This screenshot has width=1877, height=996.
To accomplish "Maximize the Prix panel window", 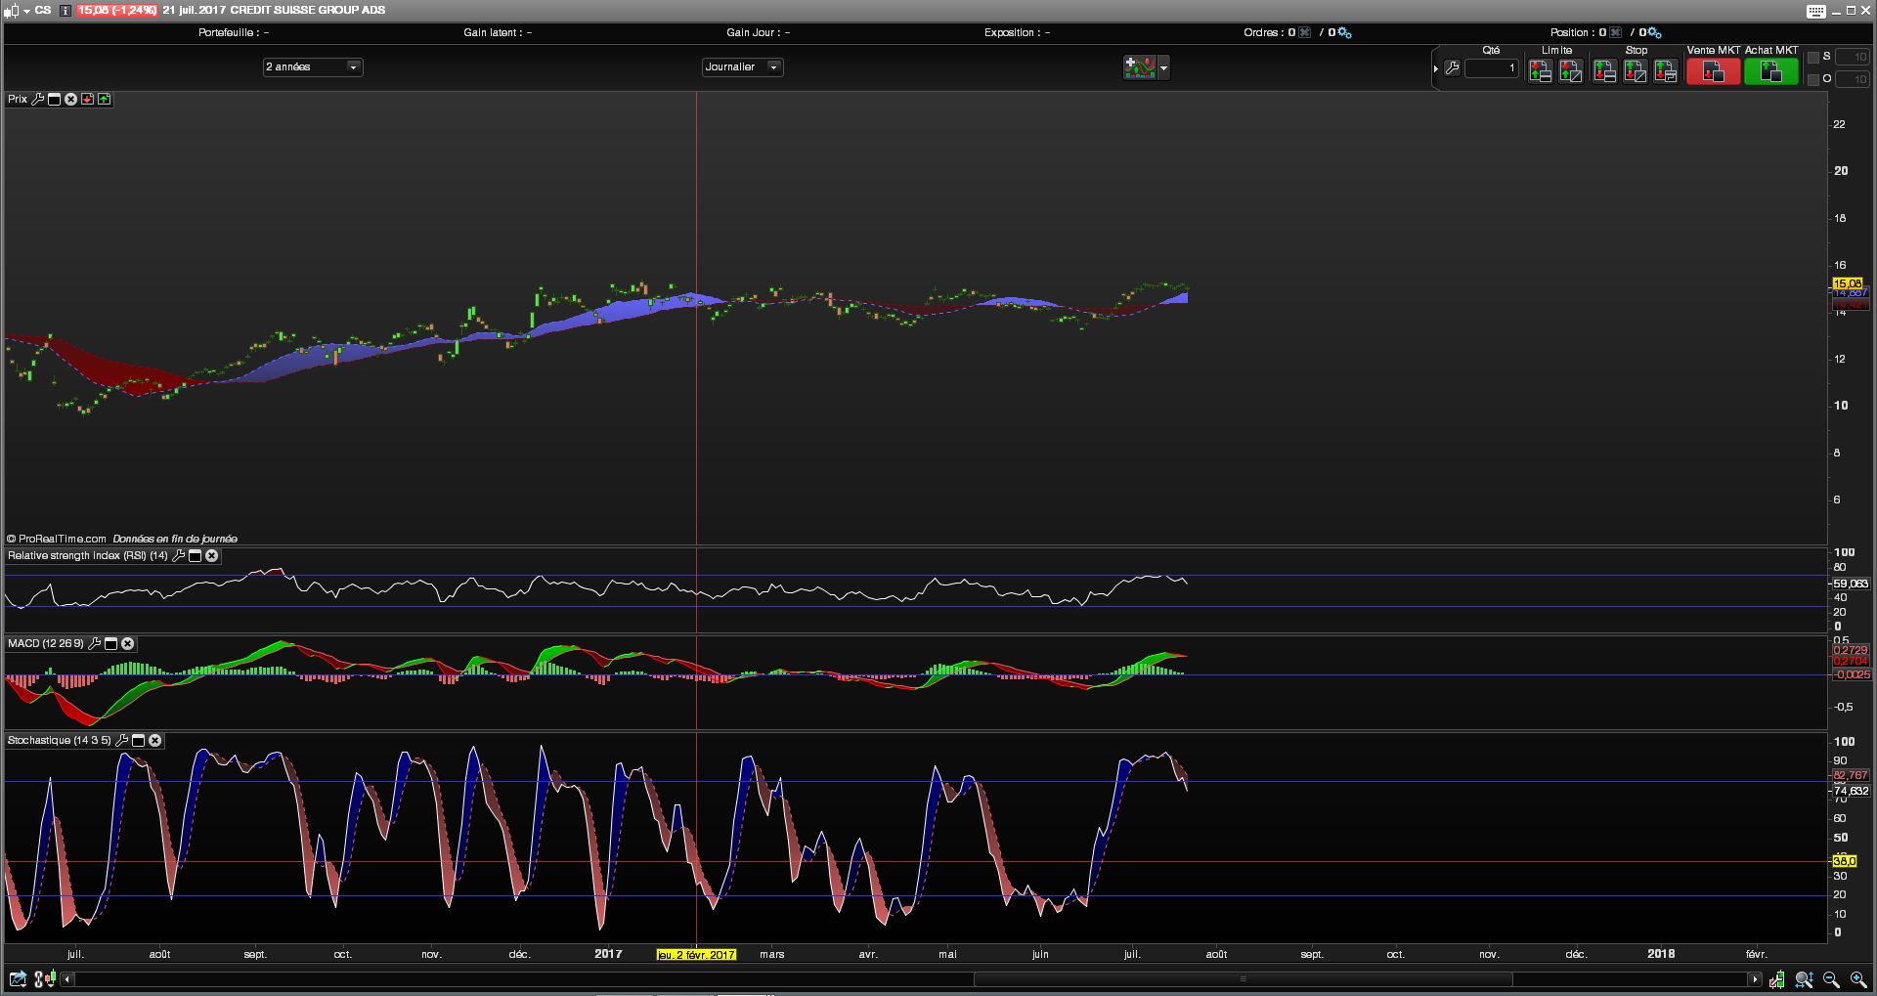I will [55, 99].
